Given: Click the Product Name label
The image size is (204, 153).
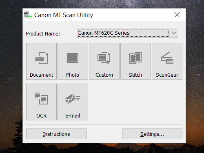Looking at the screenshot, I should (x=43, y=34).
